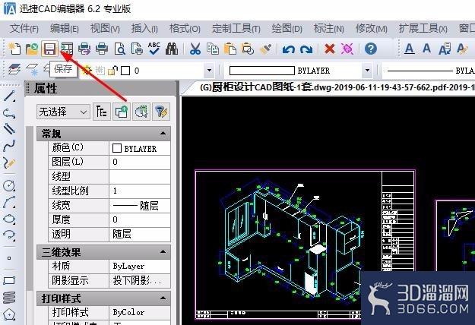The height and width of the screenshot is (325, 475).
Task: Click the 线宽 随层 value
Action: click(x=140, y=206)
